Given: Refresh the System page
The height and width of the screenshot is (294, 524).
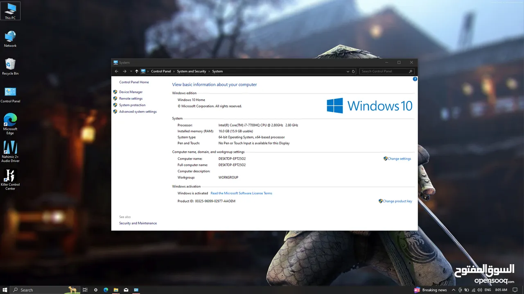Looking at the screenshot, I should coord(354,71).
